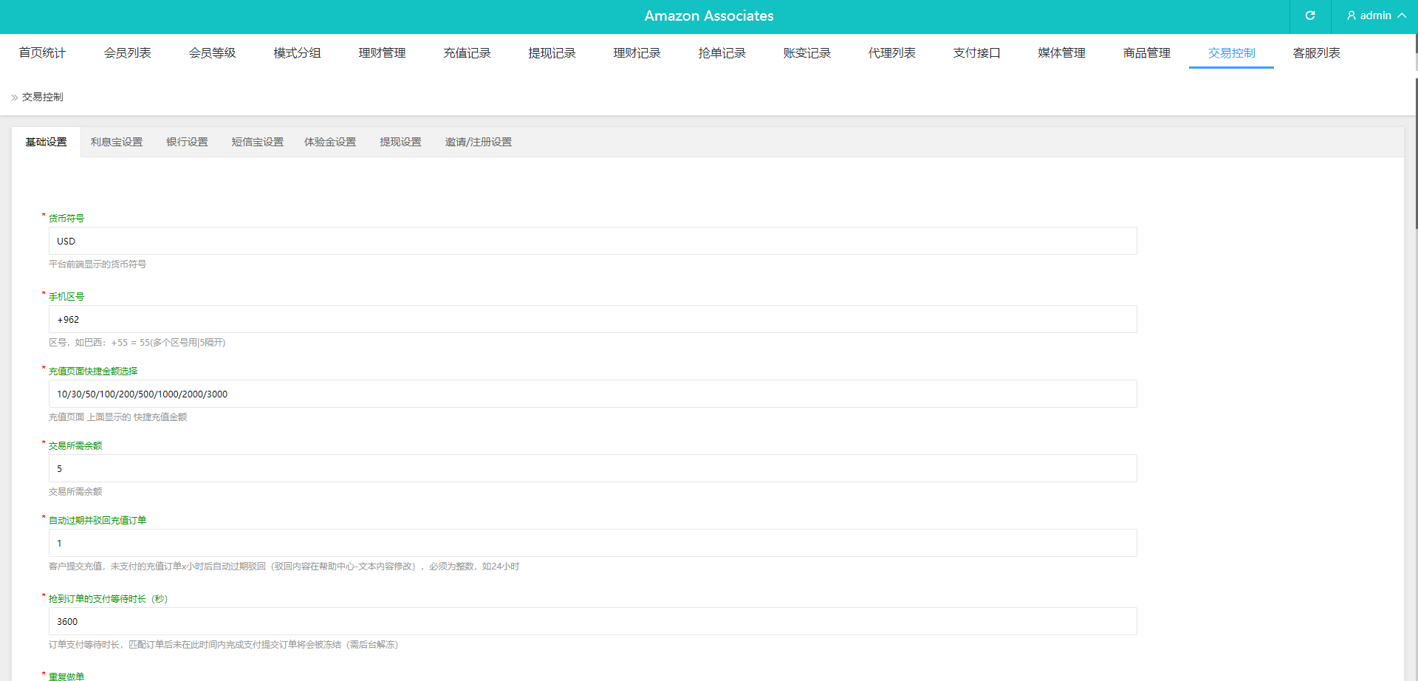Select the 体验金设置 tab

point(330,142)
